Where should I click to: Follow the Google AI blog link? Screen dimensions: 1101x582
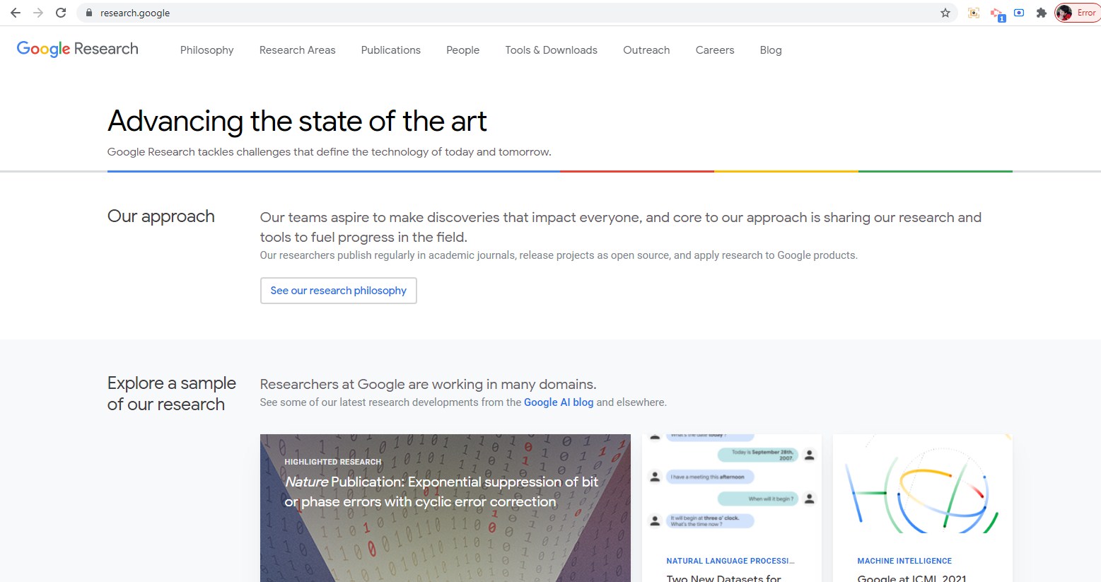tap(559, 402)
